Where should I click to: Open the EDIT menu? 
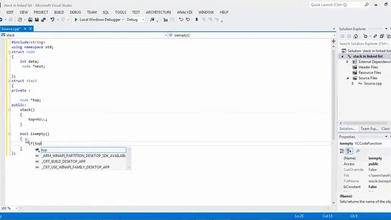10,12
